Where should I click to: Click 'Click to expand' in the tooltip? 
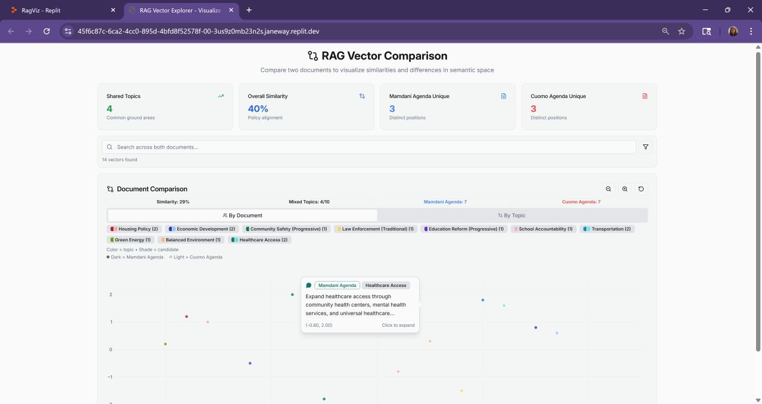coord(398,325)
